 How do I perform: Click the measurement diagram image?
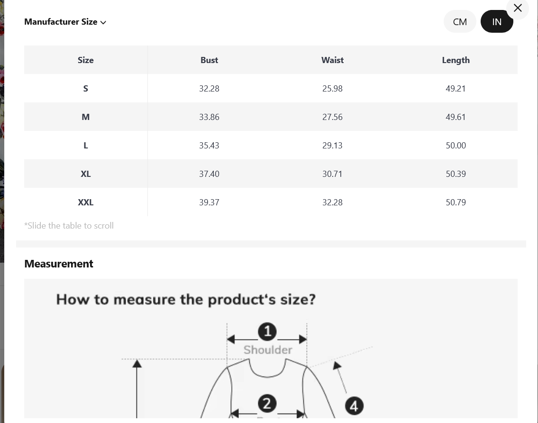271,349
